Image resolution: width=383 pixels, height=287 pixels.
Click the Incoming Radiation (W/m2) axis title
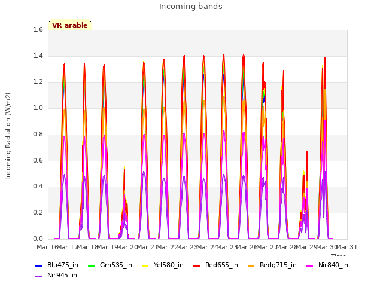pyautogui.click(x=8, y=136)
